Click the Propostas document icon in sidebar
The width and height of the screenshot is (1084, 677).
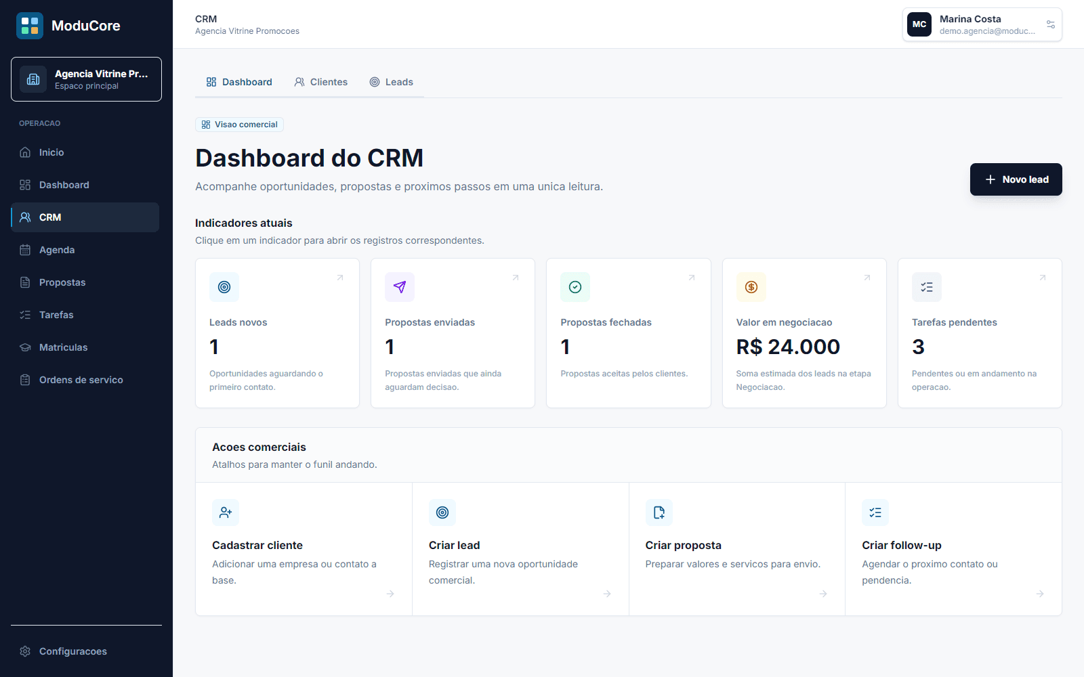(25, 282)
